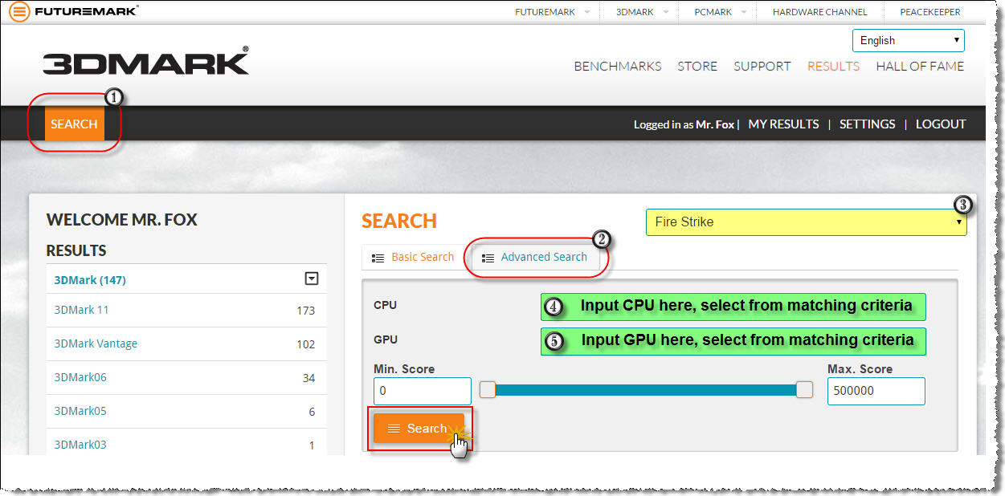Click the 102 count for 3DMark Vantage
This screenshot has width=1005, height=496.
(x=305, y=344)
